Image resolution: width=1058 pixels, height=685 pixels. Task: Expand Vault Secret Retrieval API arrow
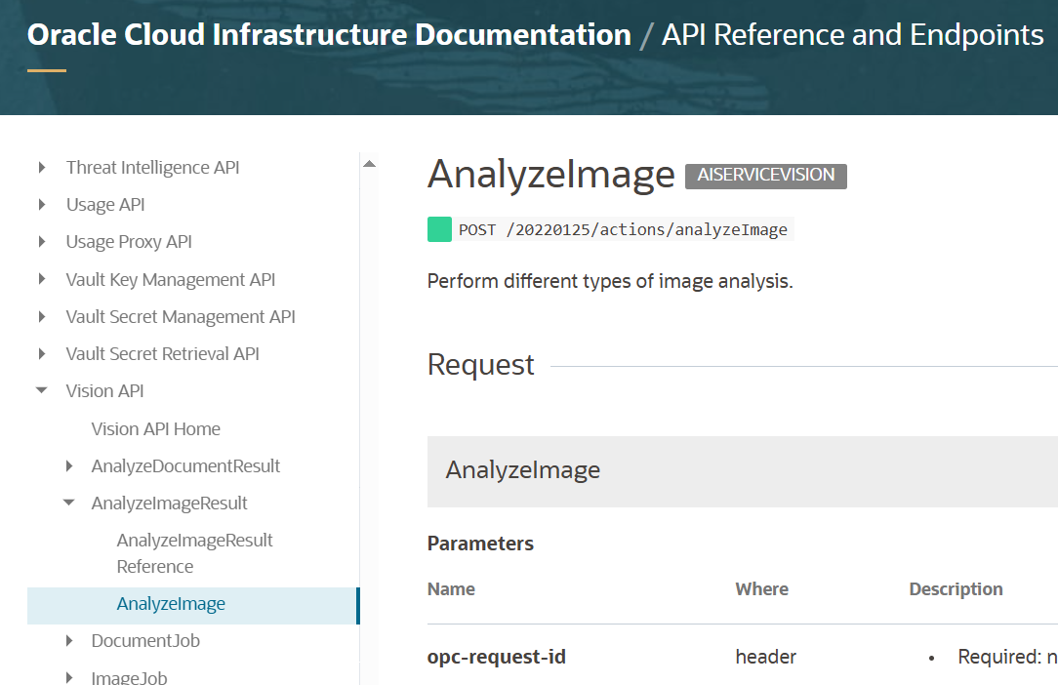click(42, 353)
